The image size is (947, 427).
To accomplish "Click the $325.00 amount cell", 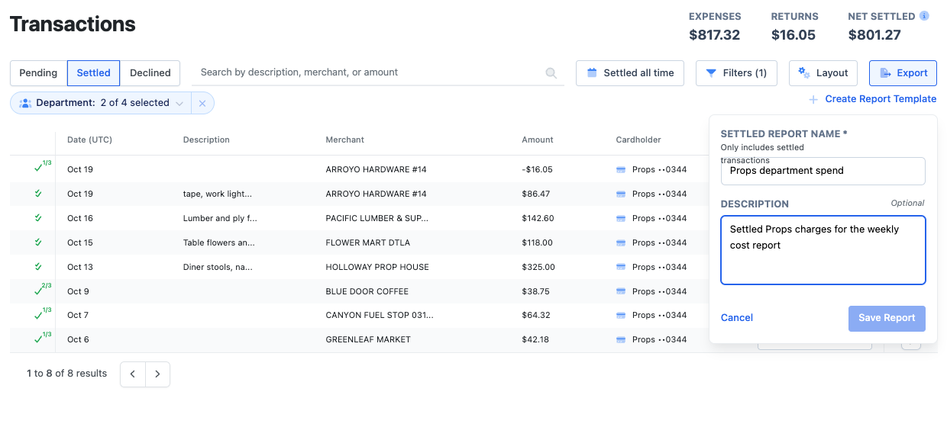I will (538, 267).
